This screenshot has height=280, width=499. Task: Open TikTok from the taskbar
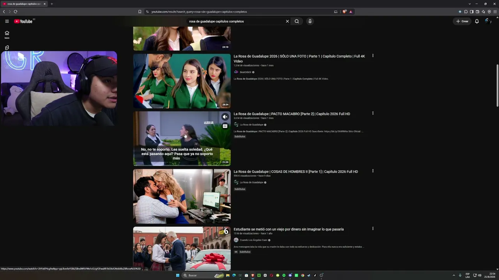(x=315, y=275)
